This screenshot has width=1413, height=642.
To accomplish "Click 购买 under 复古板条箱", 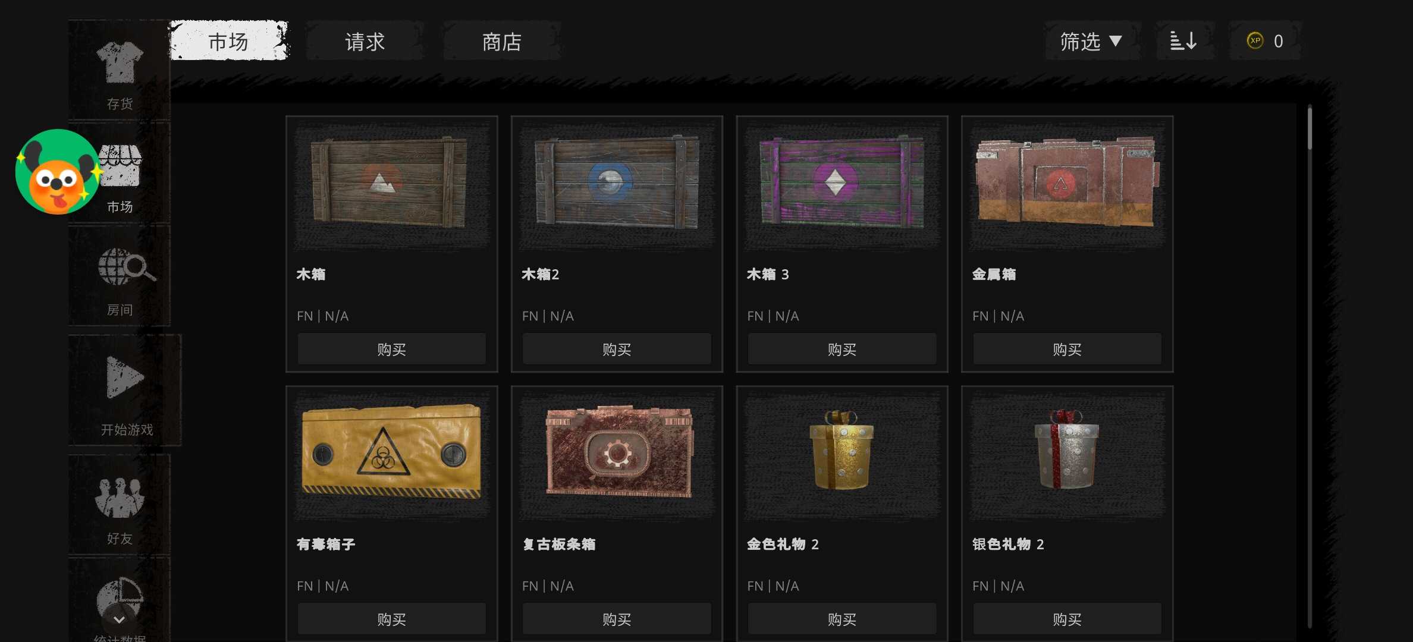I will (x=617, y=619).
